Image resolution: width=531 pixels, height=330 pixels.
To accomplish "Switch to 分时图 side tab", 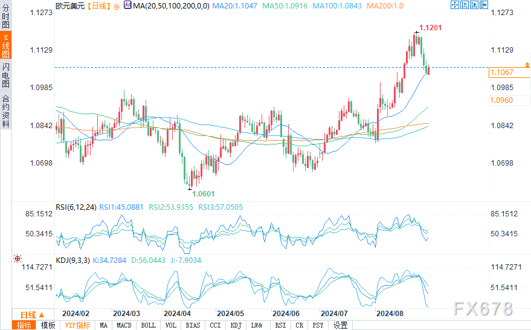I will 6,16.
